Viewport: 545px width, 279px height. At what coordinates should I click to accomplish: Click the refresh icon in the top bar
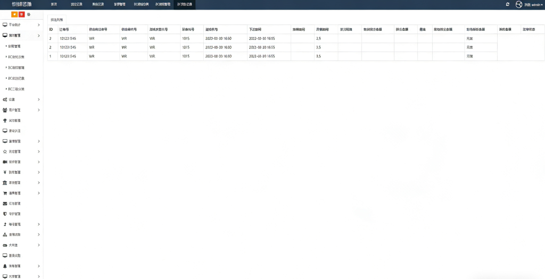[507, 4]
